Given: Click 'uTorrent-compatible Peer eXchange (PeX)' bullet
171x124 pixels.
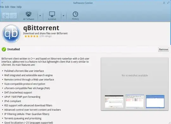Looking at the screenshot, I should [x=27, y=88].
